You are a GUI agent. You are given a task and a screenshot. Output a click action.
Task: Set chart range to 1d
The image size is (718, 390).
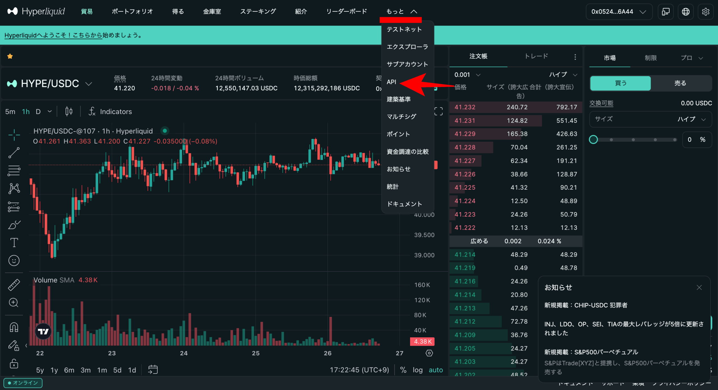pyautogui.click(x=132, y=370)
